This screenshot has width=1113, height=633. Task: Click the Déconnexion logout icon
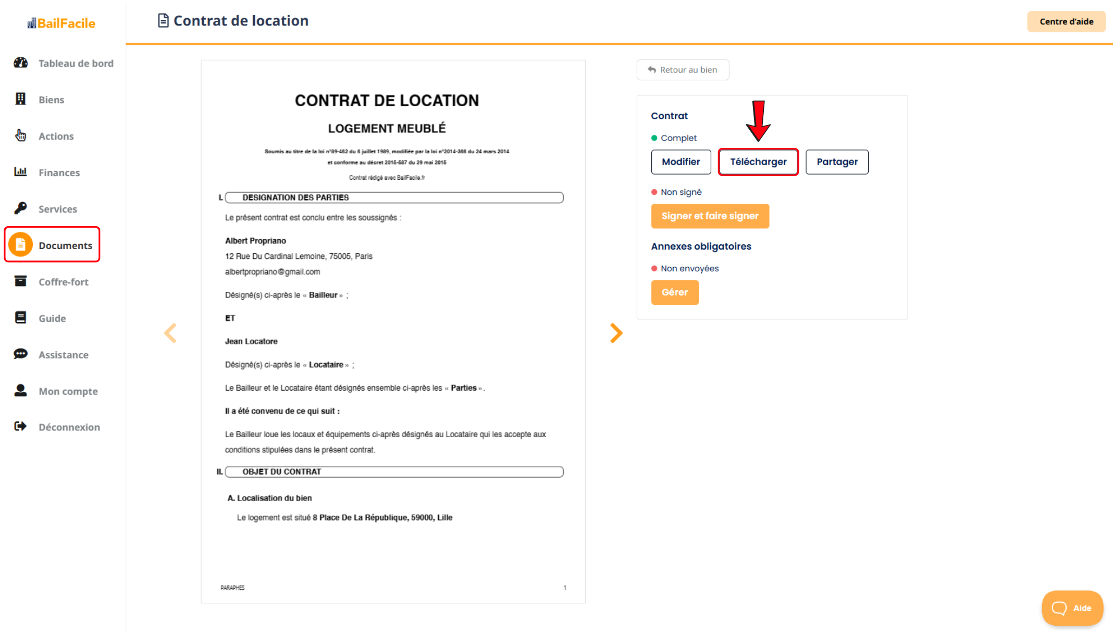pos(20,427)
